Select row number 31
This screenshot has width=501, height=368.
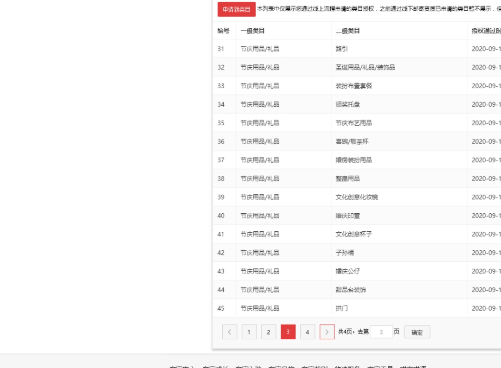(x=221, y=49)
